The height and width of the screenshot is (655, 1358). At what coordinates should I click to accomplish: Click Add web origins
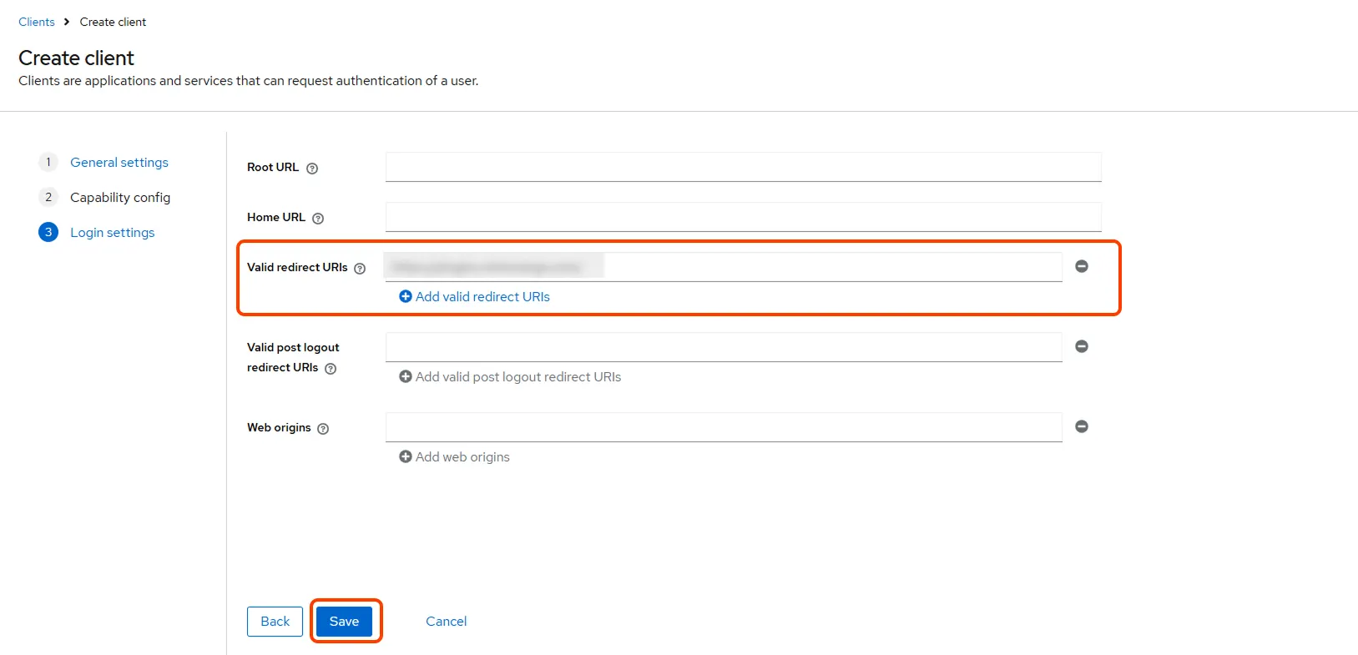454,456
